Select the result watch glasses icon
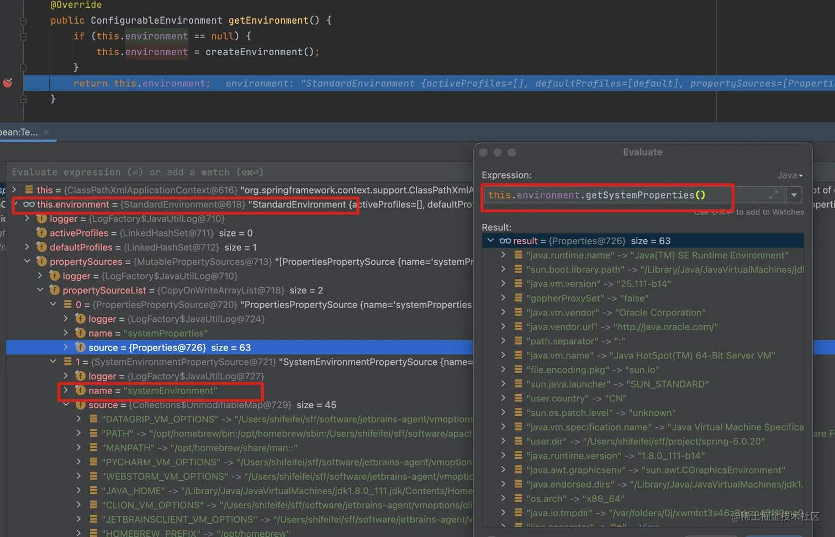 click(x=505, y=240)
